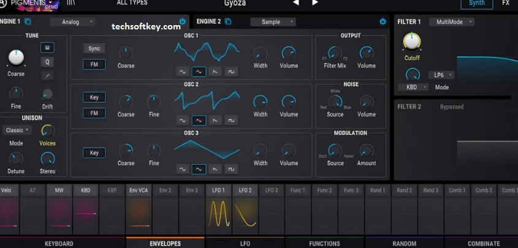Switch to the Synth view tab
Screen dimensions: 518x248
pos(477,3)
